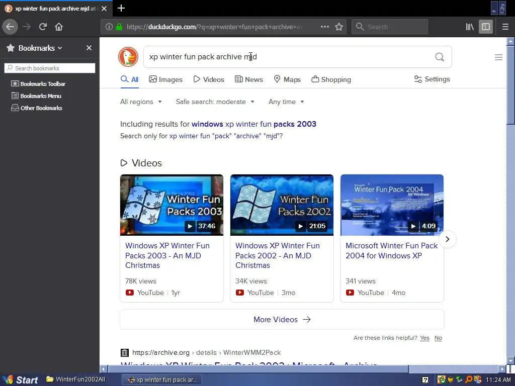Image resolution: width=515 pixels, height=386 pixels.
Task: Open Windows XP Winter Fun Packs 2002 title
Action: pyautogui.click(x=278, y=255)
